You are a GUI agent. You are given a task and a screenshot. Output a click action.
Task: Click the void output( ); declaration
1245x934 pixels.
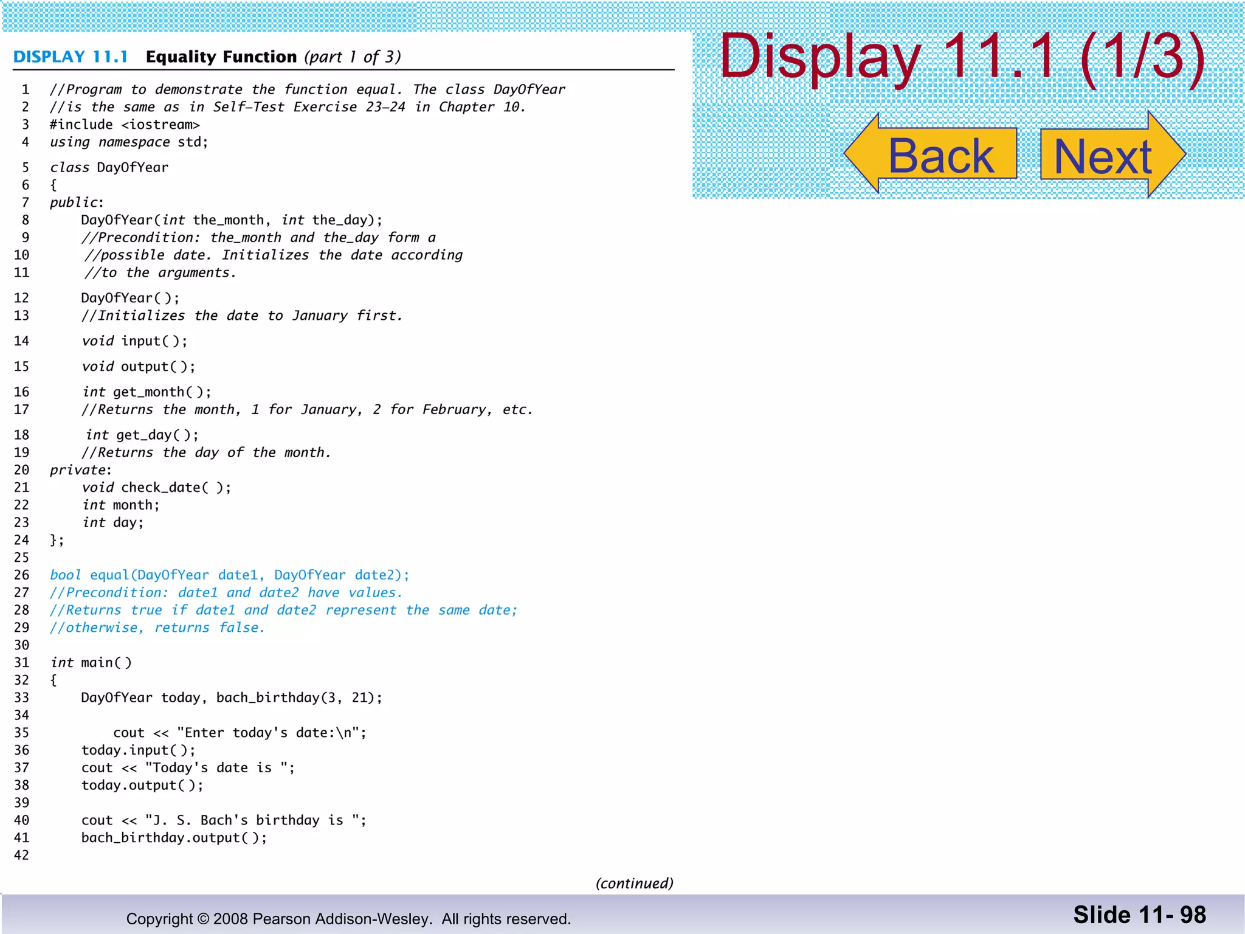[139, 367]
